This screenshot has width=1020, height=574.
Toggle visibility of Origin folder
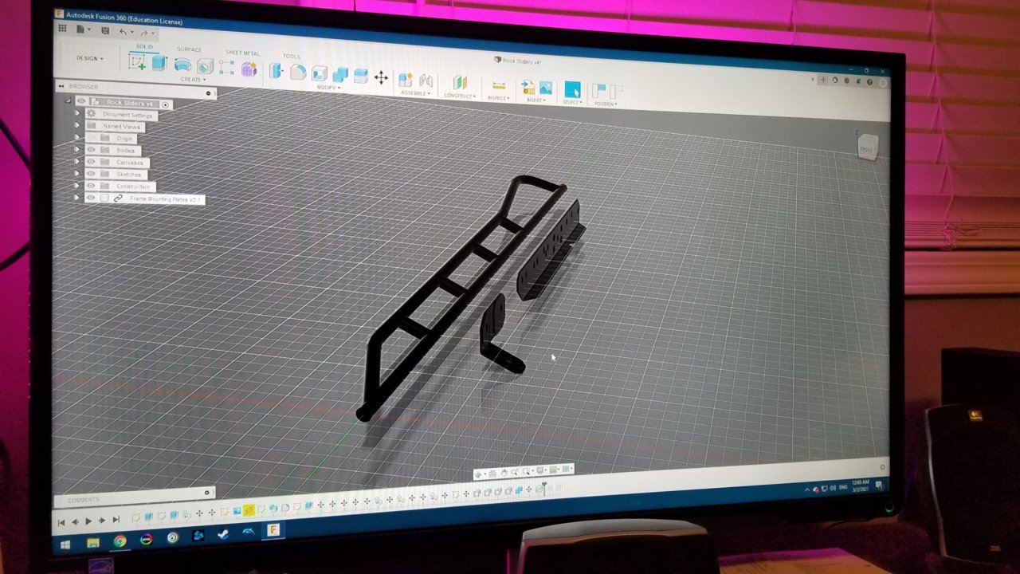click(x=91, y=138)
